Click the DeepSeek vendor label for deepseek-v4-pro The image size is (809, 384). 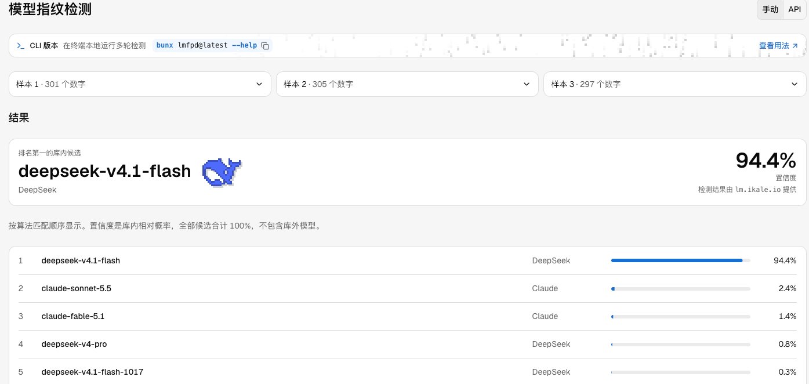tap(551, 344)
